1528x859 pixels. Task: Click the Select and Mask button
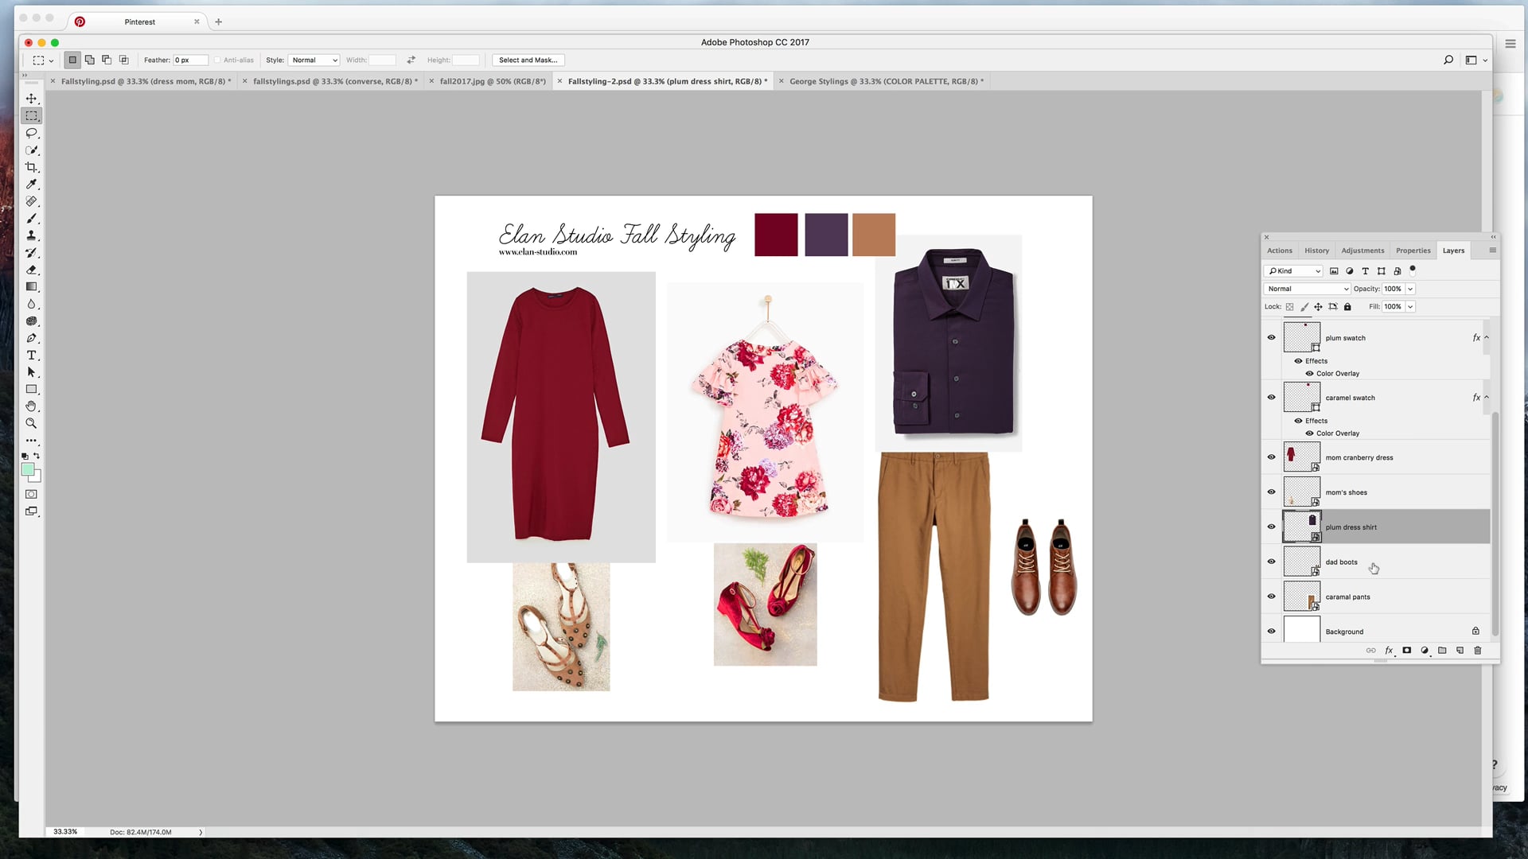(x=528, y=60)
